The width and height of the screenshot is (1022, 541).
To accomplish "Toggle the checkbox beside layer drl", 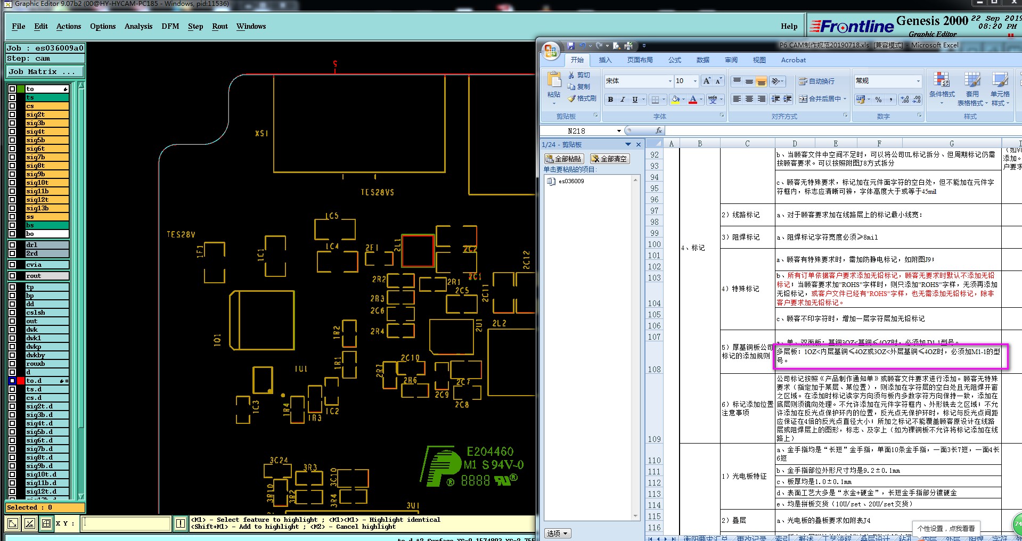I will pos(12,245).
